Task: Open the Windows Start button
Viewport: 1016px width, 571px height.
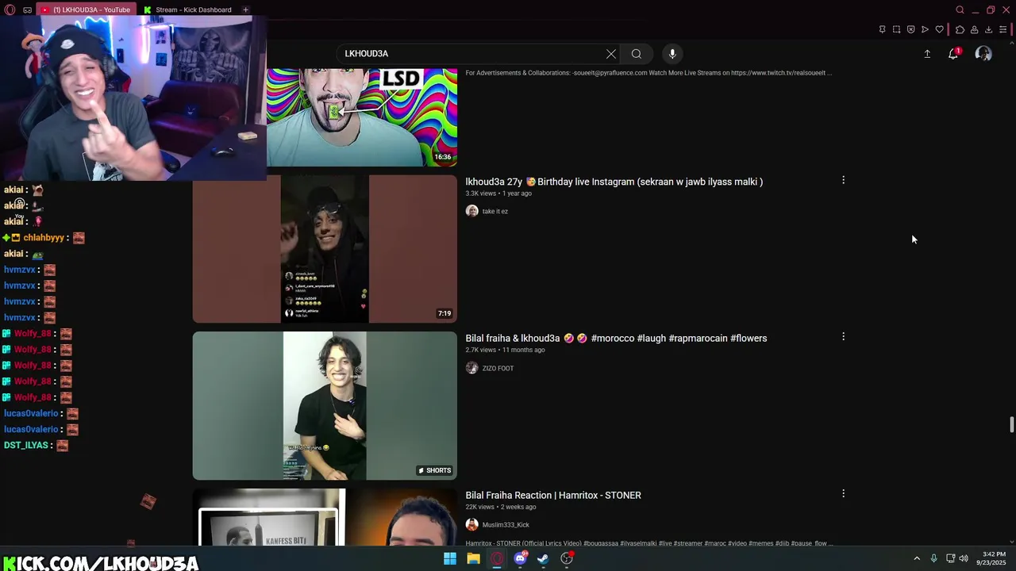Action: coord(450,558)
